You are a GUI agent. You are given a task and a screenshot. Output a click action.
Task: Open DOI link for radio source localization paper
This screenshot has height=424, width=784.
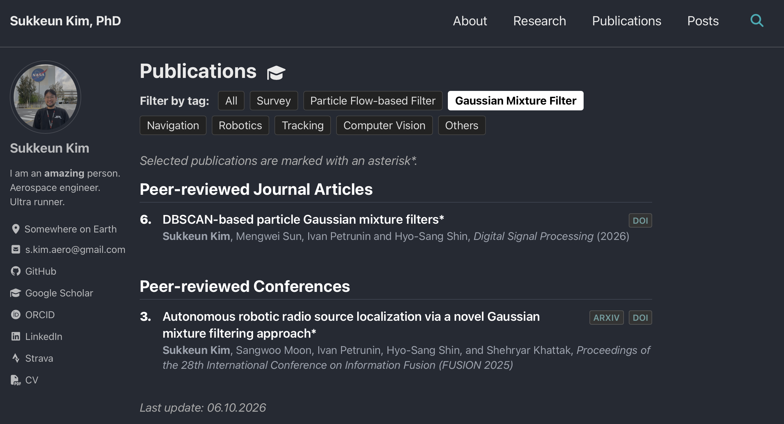coord(640,318)
